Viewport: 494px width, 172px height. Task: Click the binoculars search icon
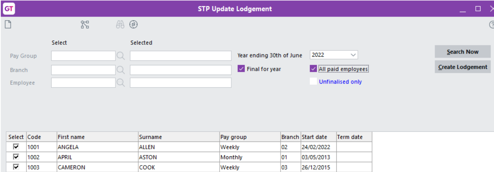click(120, 25)
